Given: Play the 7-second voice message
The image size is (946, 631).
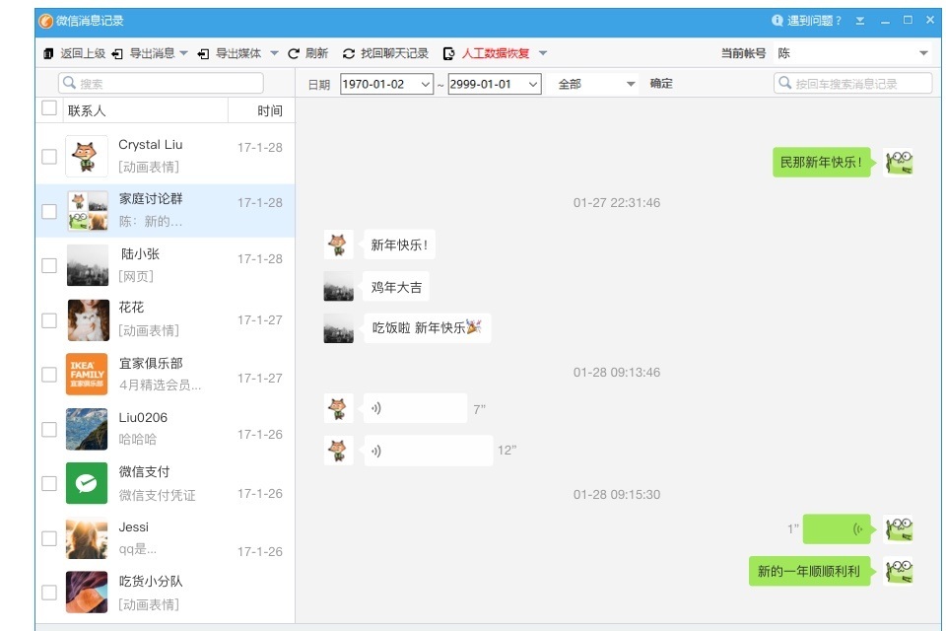Looking at the screenshot, I should [x=414, y=407].
